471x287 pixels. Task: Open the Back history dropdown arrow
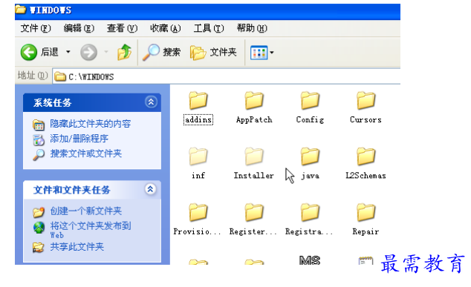coord(68,52)
